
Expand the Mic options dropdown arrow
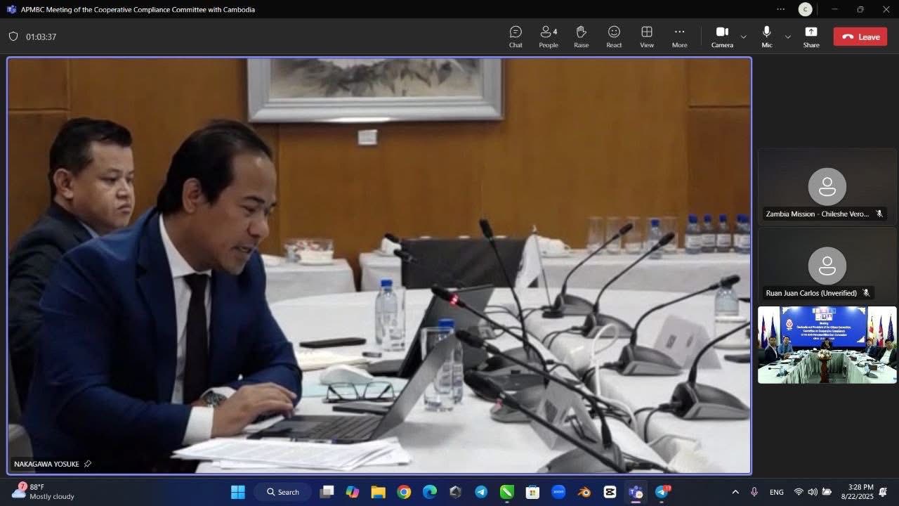point(788,37)
